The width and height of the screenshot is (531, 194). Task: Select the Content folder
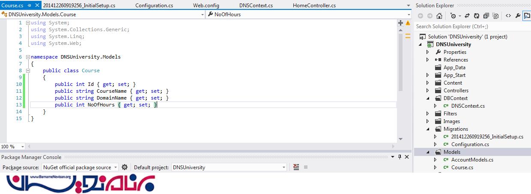coord(453,83)
